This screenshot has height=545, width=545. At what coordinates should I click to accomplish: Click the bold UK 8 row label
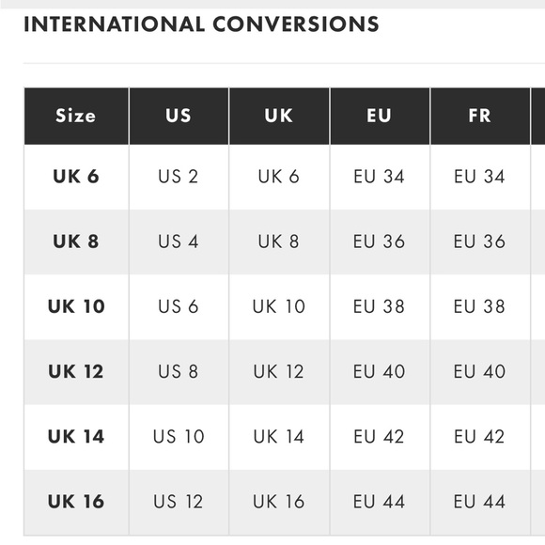coord(76,241)
